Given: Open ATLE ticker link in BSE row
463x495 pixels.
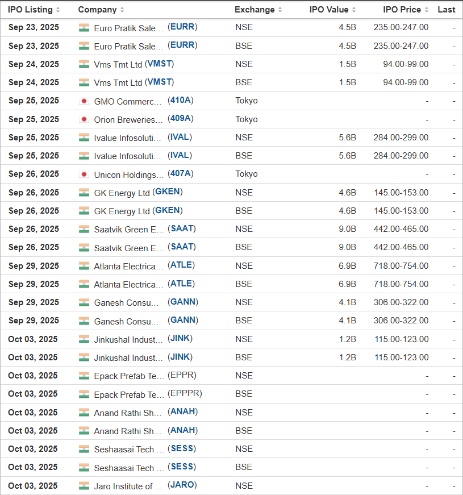Looking at the screenshot, I should pos(181,284).
